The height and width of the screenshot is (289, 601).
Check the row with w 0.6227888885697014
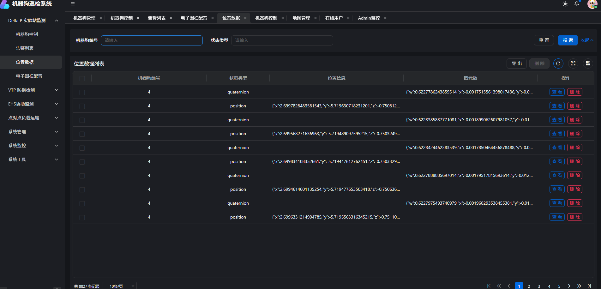pos(82,176)
